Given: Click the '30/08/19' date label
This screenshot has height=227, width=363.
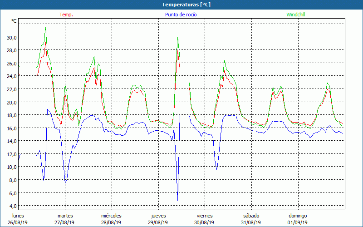Looking at the screenshot, I should [x=204, y=222].
